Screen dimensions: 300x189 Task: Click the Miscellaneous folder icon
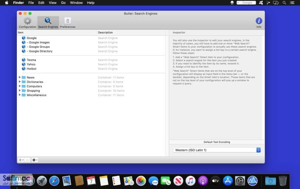click(23, 95)
